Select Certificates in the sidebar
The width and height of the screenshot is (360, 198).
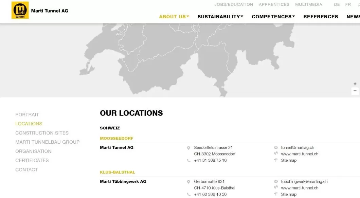(x=32, y=160)
